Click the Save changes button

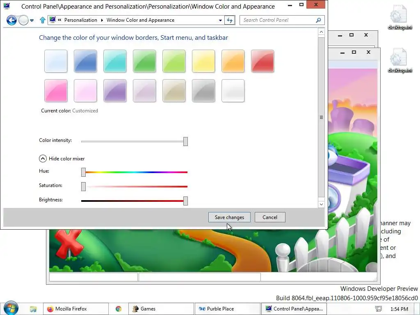pyautogui.click(x=229, y=217)
